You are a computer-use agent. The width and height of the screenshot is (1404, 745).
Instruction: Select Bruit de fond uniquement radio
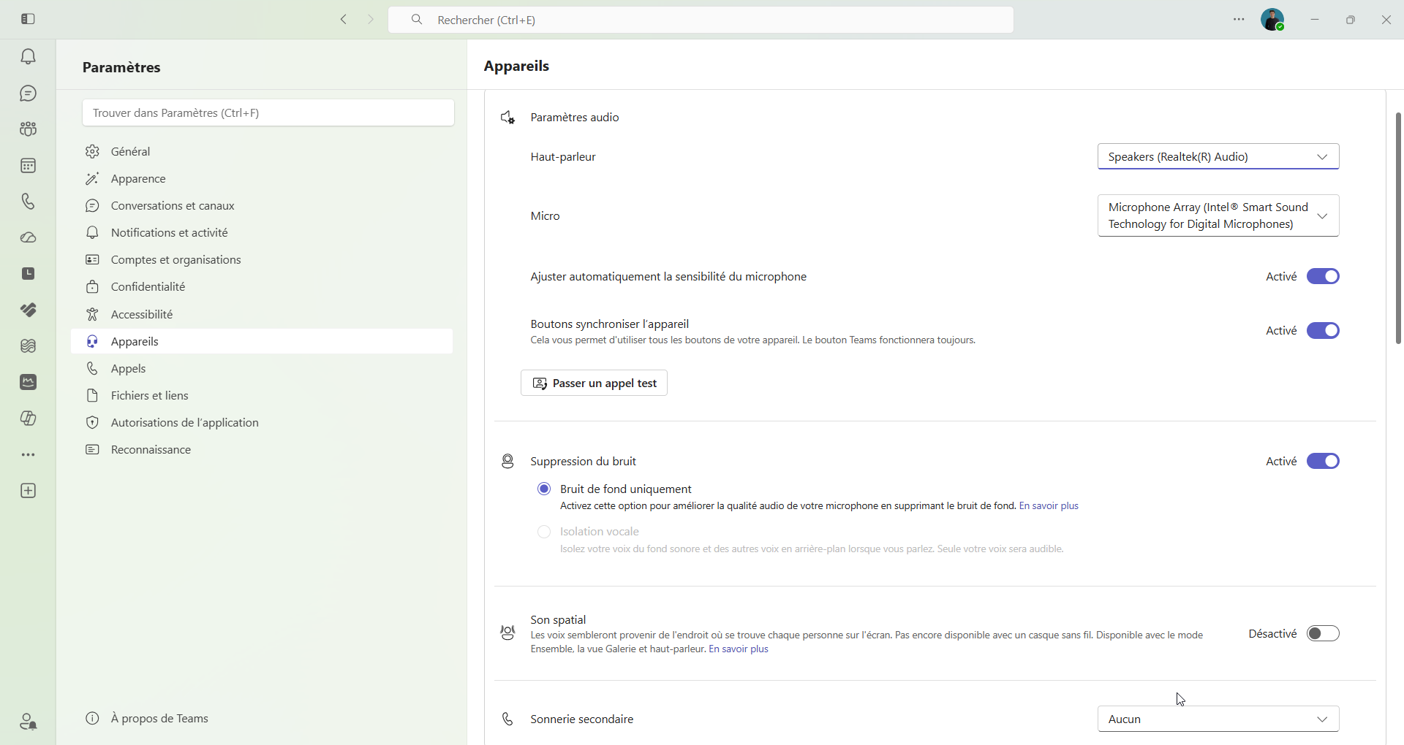[x=544, y=489]
